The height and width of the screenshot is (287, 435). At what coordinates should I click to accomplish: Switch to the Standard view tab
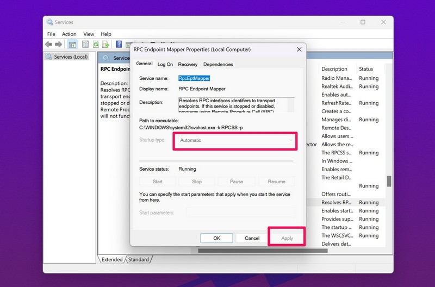click(x=138, y=259)
